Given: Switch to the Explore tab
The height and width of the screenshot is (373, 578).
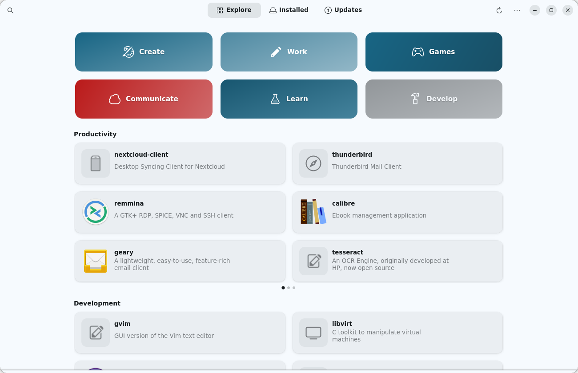Looking at the screenshot, I should pyautogui.click(x=234, y=10).
